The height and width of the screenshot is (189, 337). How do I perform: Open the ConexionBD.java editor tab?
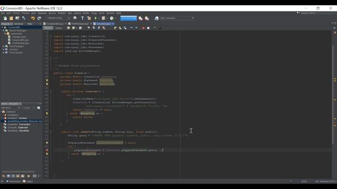[55, 24]
